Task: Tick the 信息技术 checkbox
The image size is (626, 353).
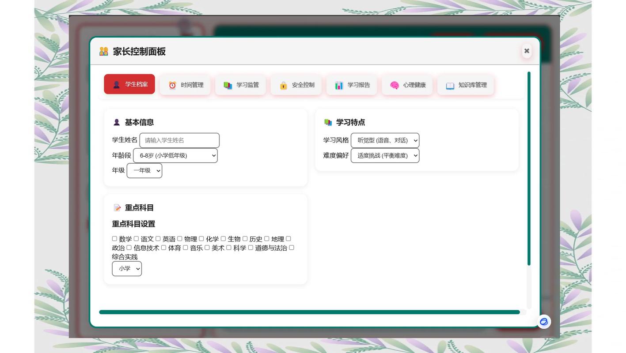Action: point(129,248)
